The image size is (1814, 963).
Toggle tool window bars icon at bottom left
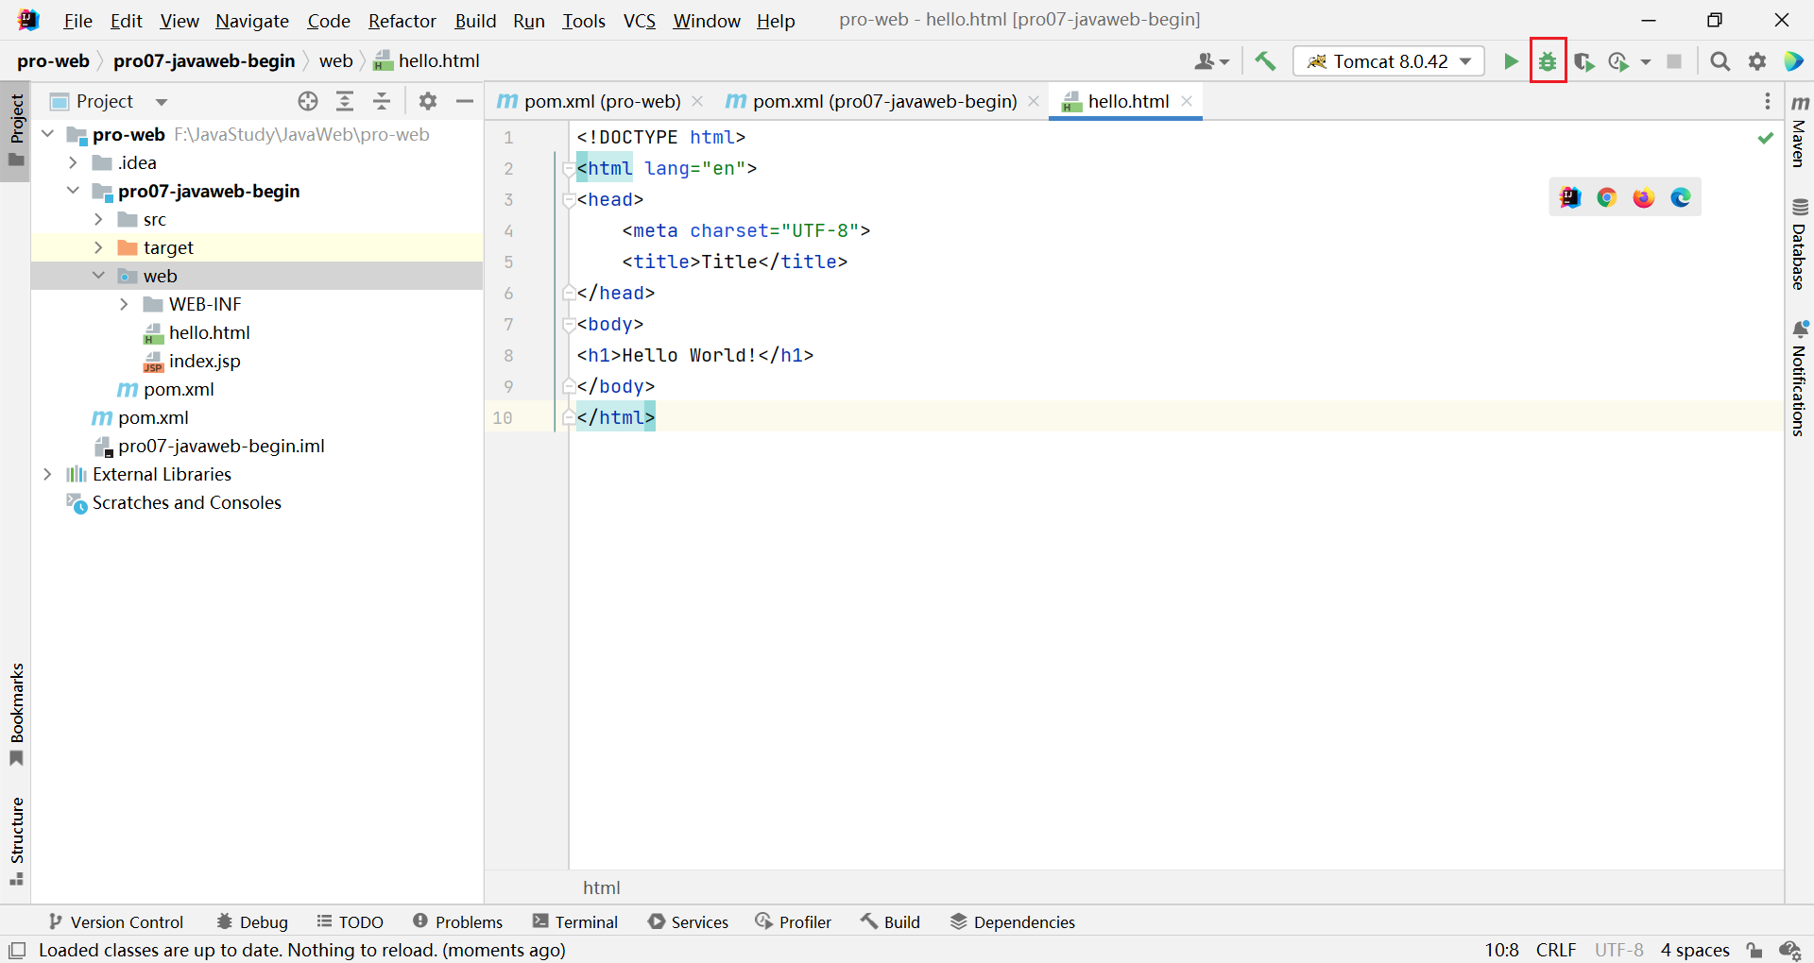17,950
